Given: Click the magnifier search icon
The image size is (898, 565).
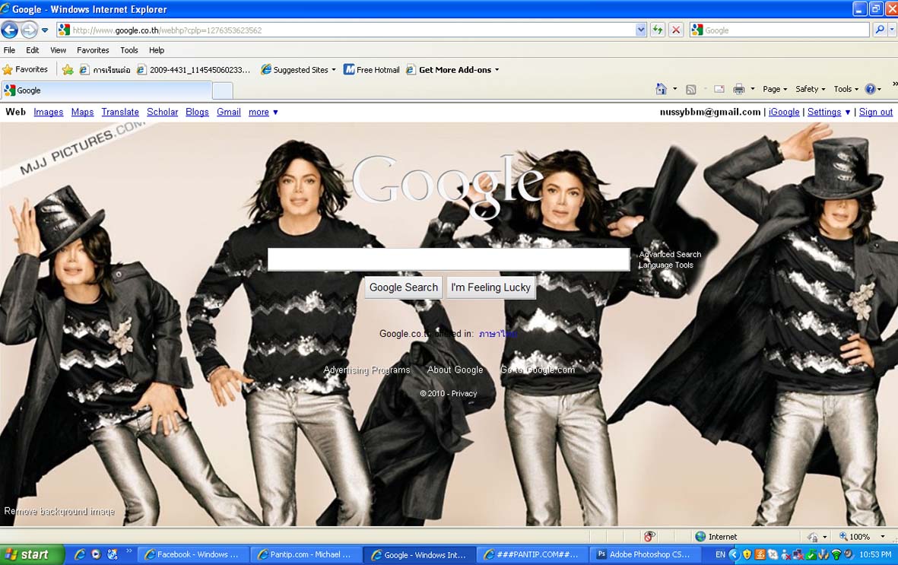Looking at the screenshot, I should 880,30.
